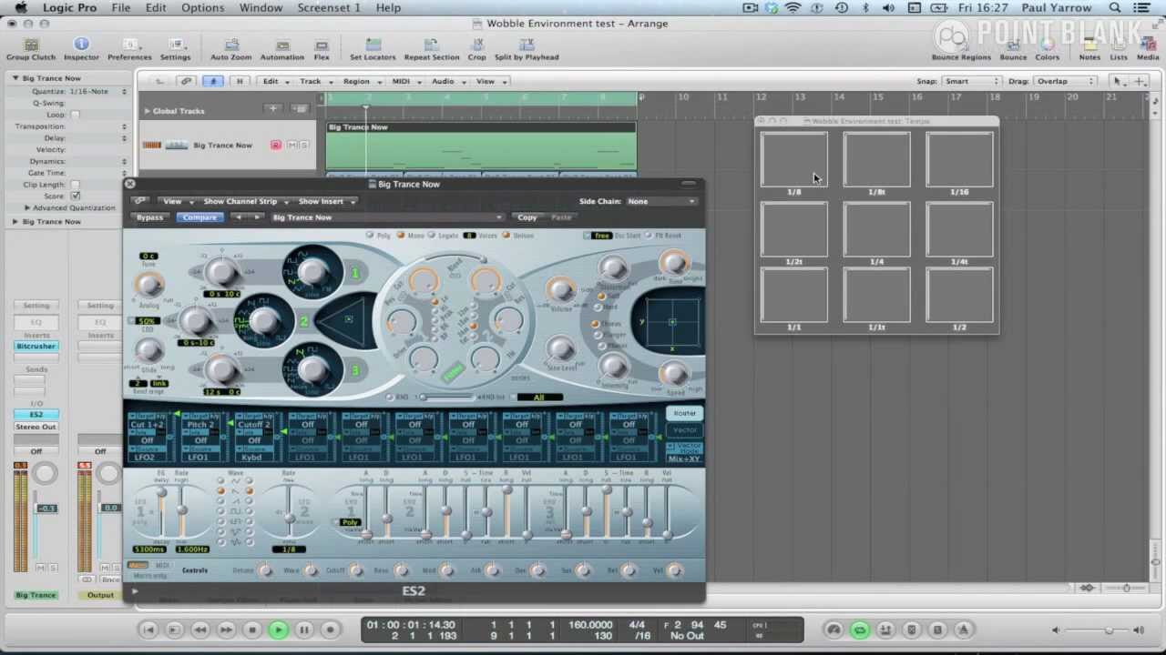Activate Auto Zoom in the toolbar
The height and width of the screenshot is (655, 1166).
(230, 49)
